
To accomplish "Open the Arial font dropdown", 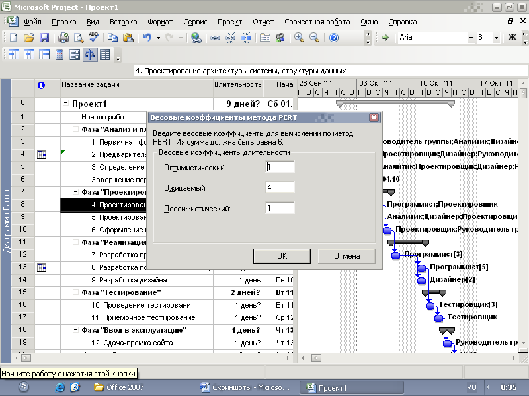I will [x=471, y=38].
